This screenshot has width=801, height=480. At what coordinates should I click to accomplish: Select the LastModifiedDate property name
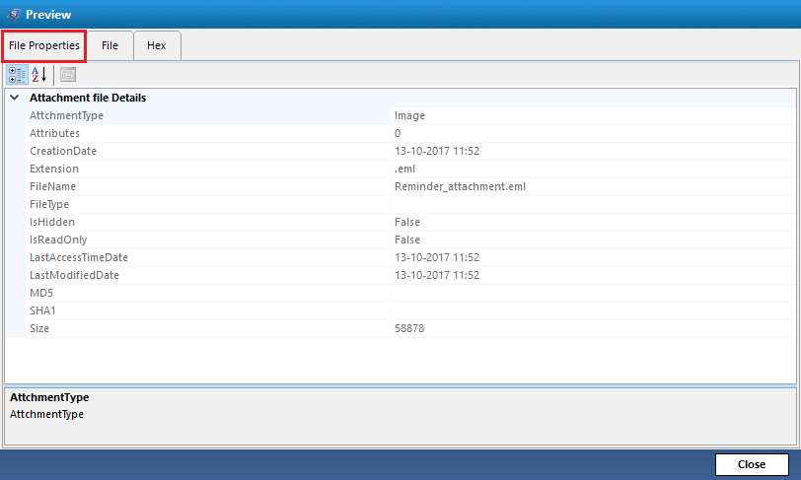pos(74,275)
